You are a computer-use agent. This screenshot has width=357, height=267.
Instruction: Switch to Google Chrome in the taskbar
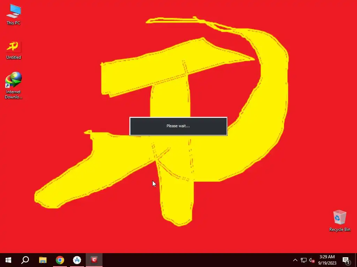(x=60, y=260)
